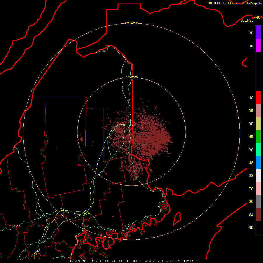
Task: Click the DS legend label
Action: coord(251,176)
